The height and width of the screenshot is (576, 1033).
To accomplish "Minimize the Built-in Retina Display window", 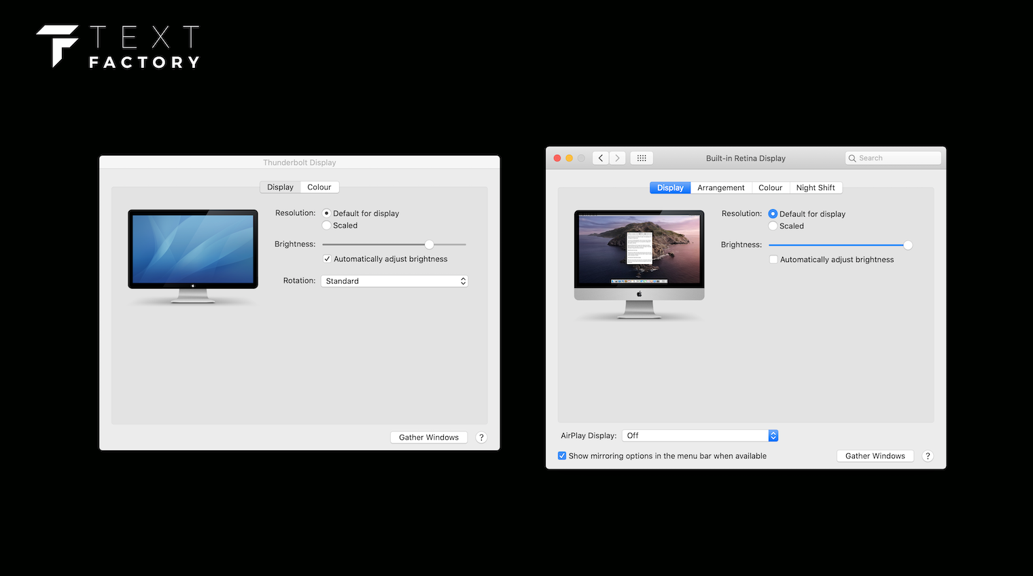I will [x=570, y=158].
